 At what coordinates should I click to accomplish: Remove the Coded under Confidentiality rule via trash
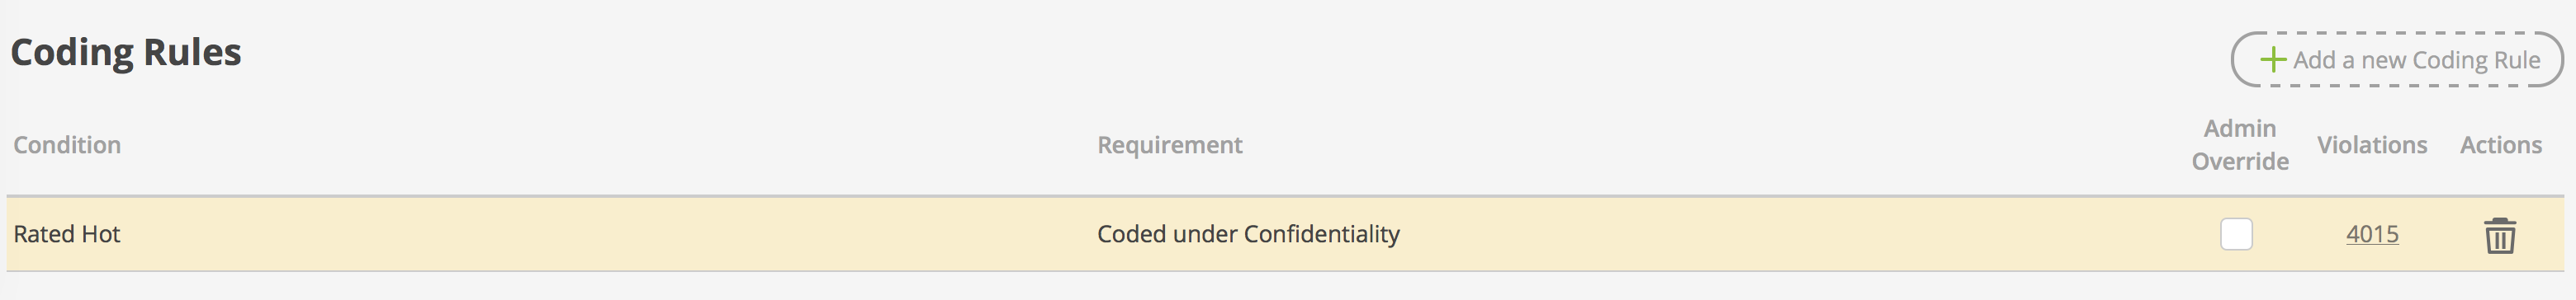[x=2499, y=235]
